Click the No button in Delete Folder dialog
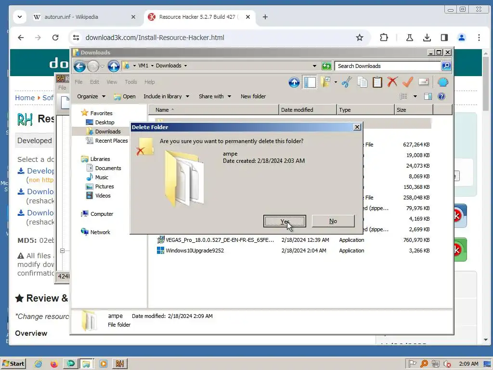 coord(333,221)
